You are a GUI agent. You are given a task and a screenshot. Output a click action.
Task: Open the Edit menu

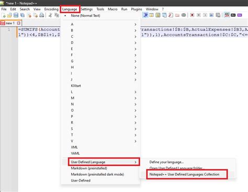click(13, 9)
